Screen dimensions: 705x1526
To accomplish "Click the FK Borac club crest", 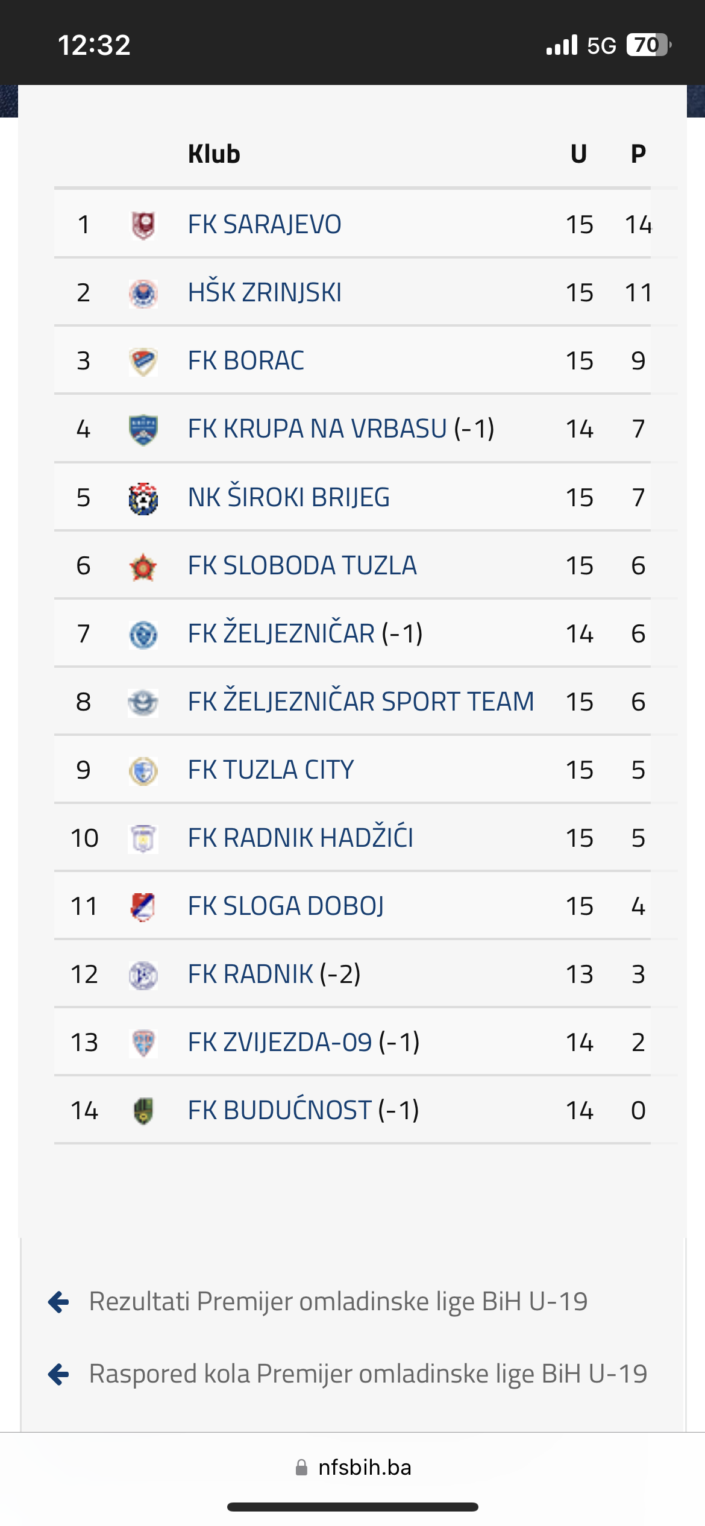I will [143, 362].
